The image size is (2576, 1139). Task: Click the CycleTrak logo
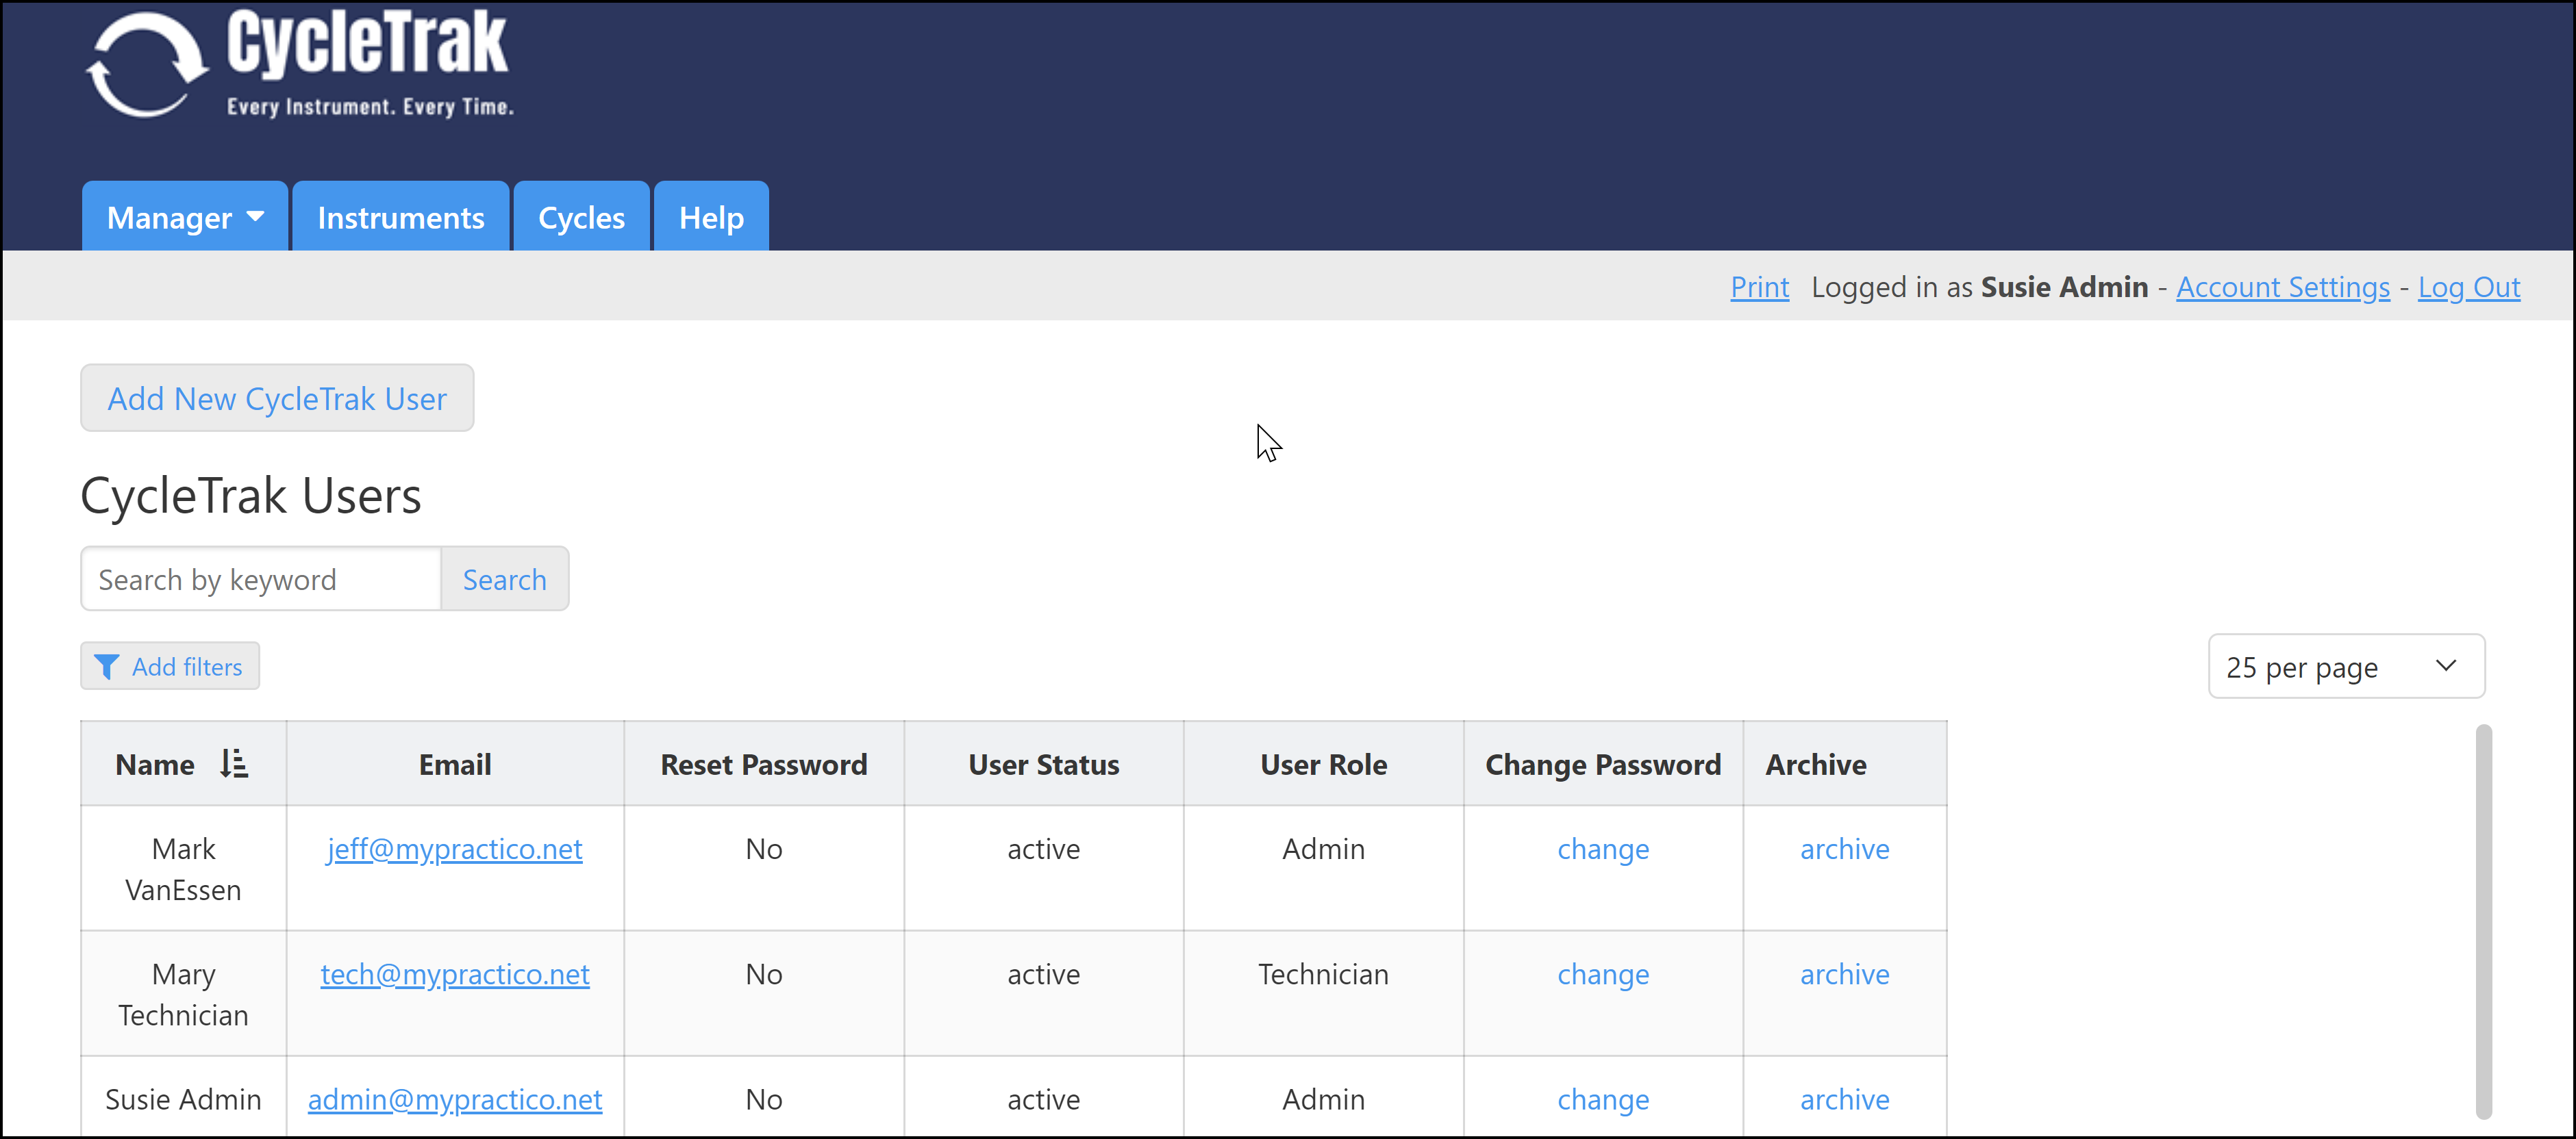coord(300,65)
